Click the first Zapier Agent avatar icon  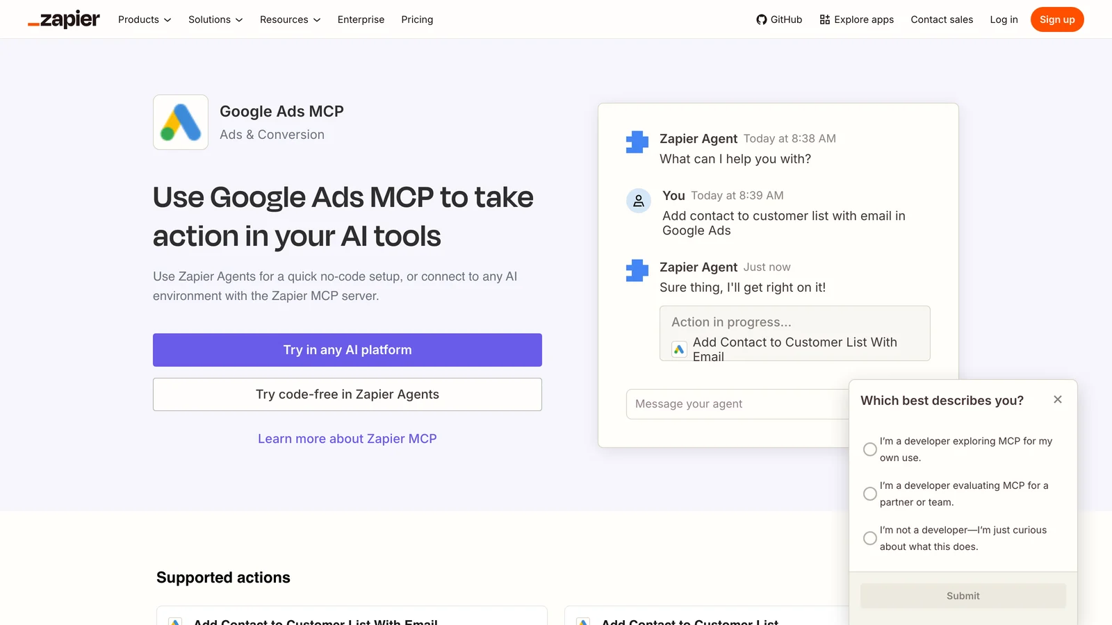tap(637, 142)
